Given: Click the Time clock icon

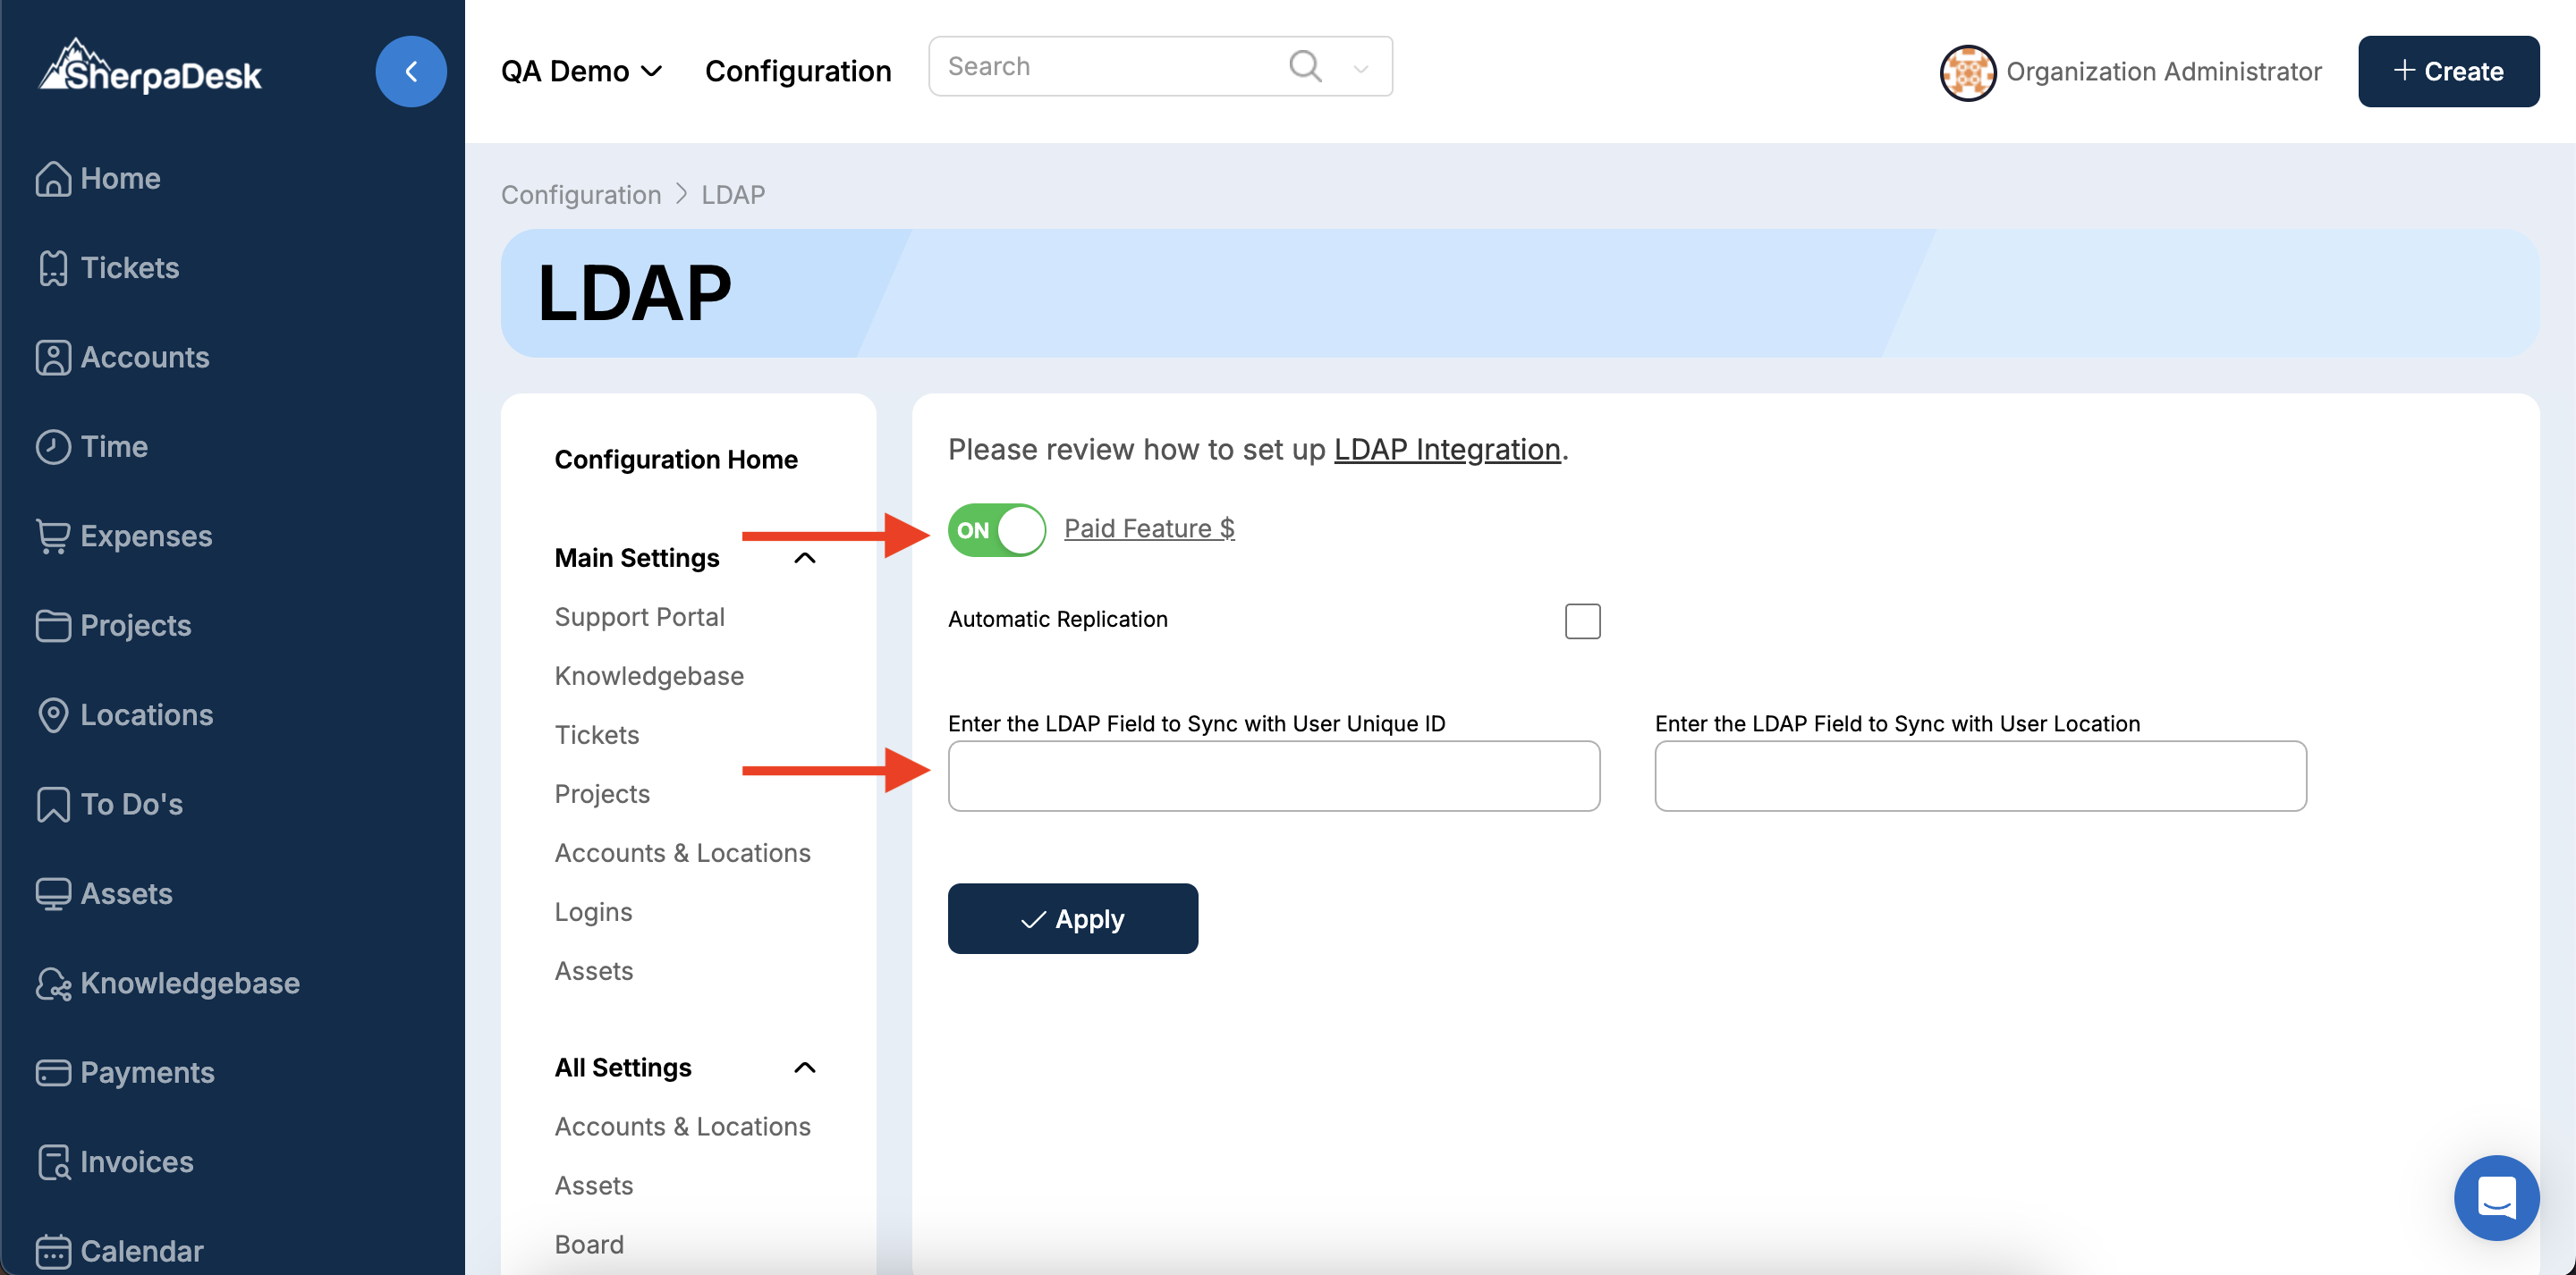Looking at the screenshot, I should pos(53,447).
